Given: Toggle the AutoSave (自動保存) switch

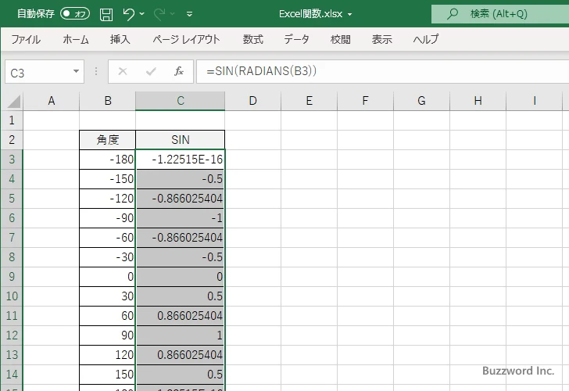Looking at the screenshot, I should 75,14.
